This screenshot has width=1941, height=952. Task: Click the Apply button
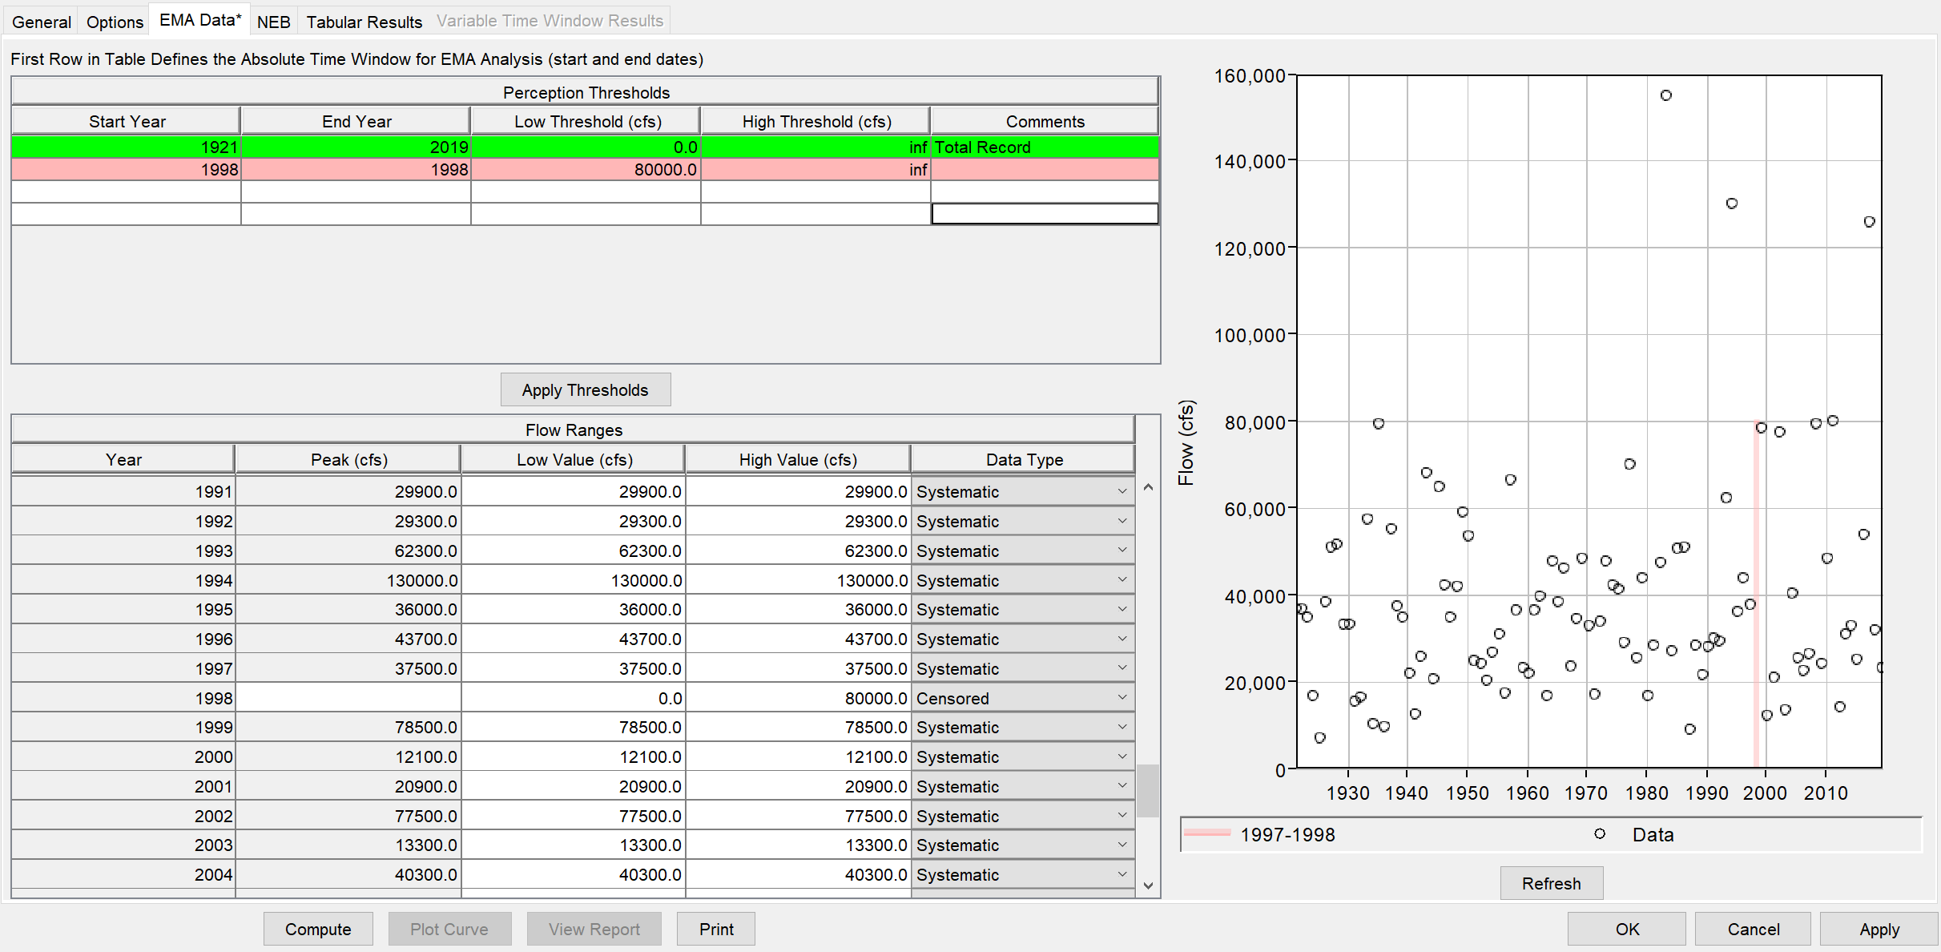pyautogui.click(x=1879, y=929)
